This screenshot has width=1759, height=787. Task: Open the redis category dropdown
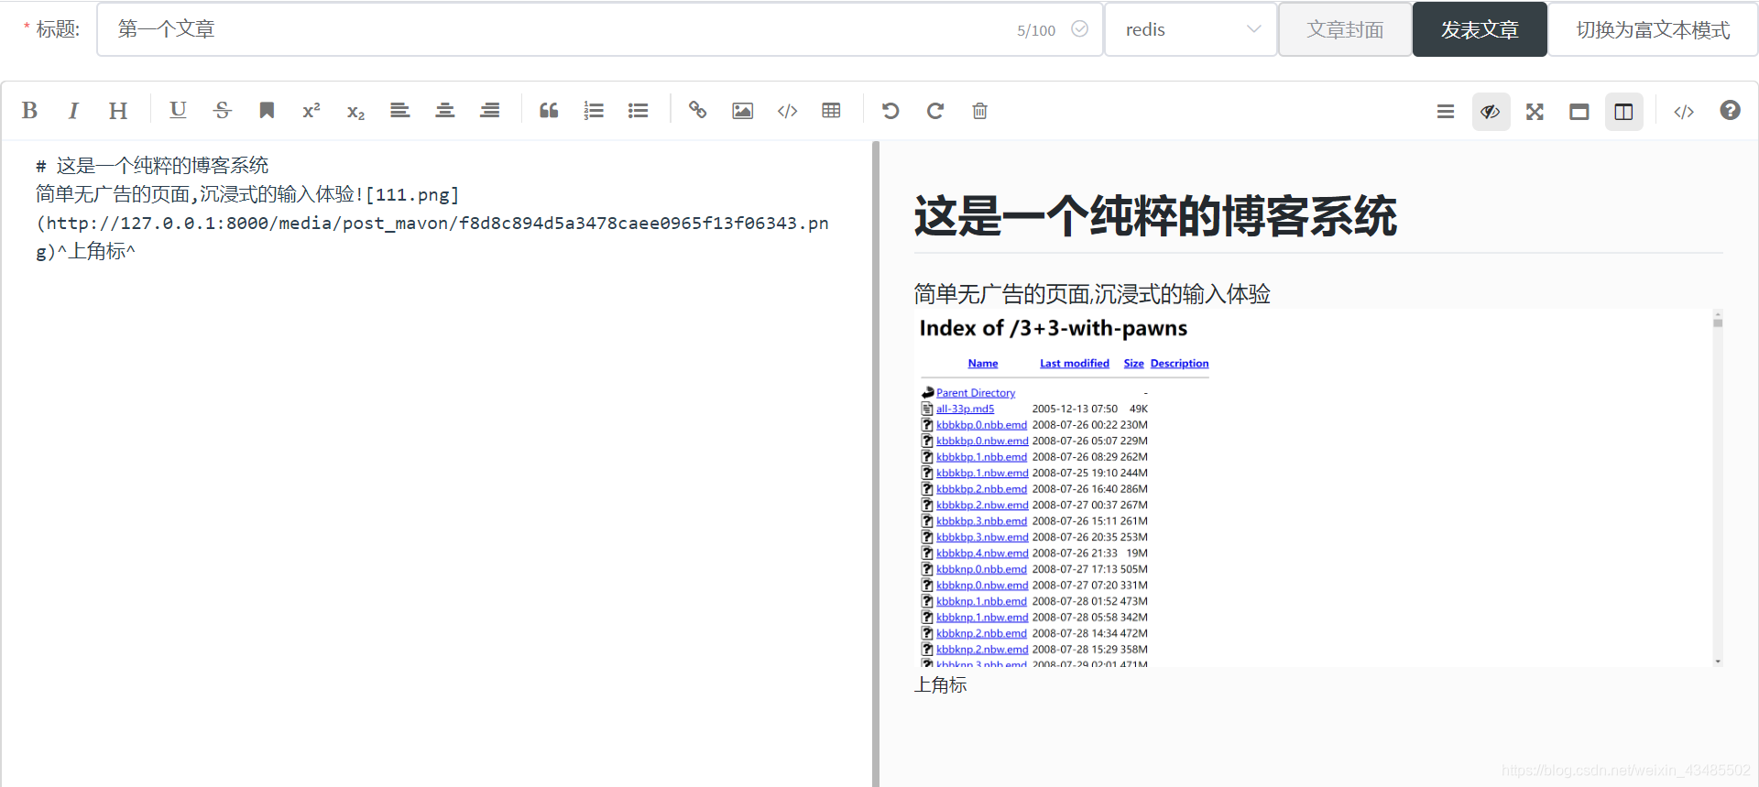point(1191,29)
